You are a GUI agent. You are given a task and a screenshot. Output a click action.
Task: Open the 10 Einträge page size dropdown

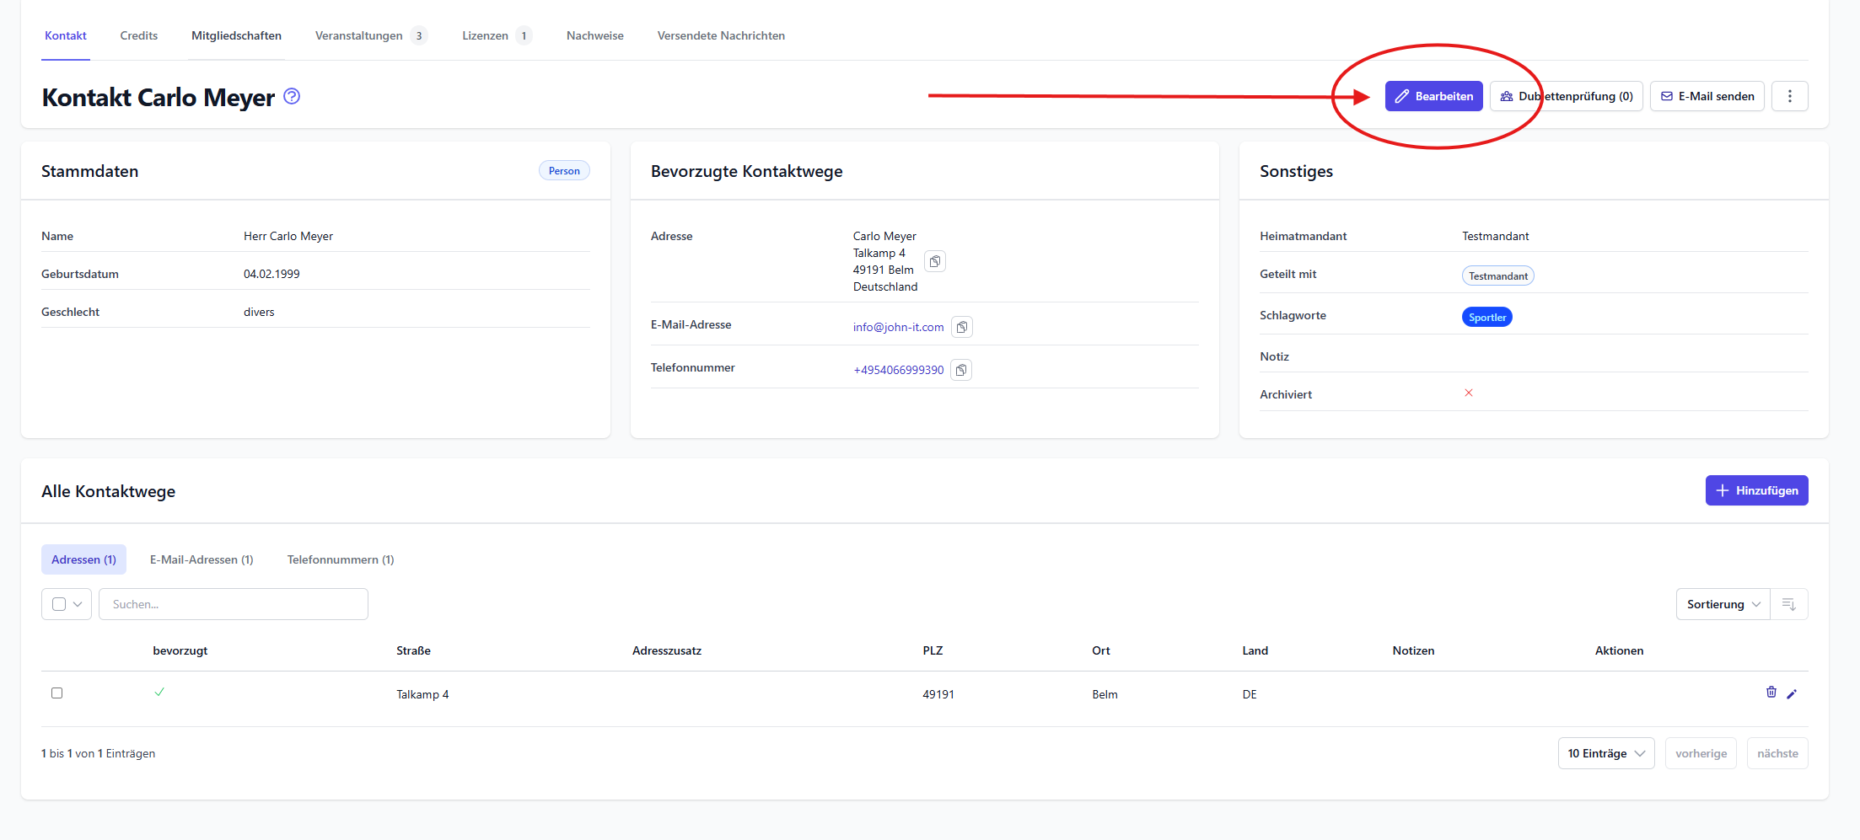pyautogui.click(x=1605, y=753)
